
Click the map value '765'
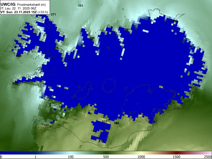46,125
